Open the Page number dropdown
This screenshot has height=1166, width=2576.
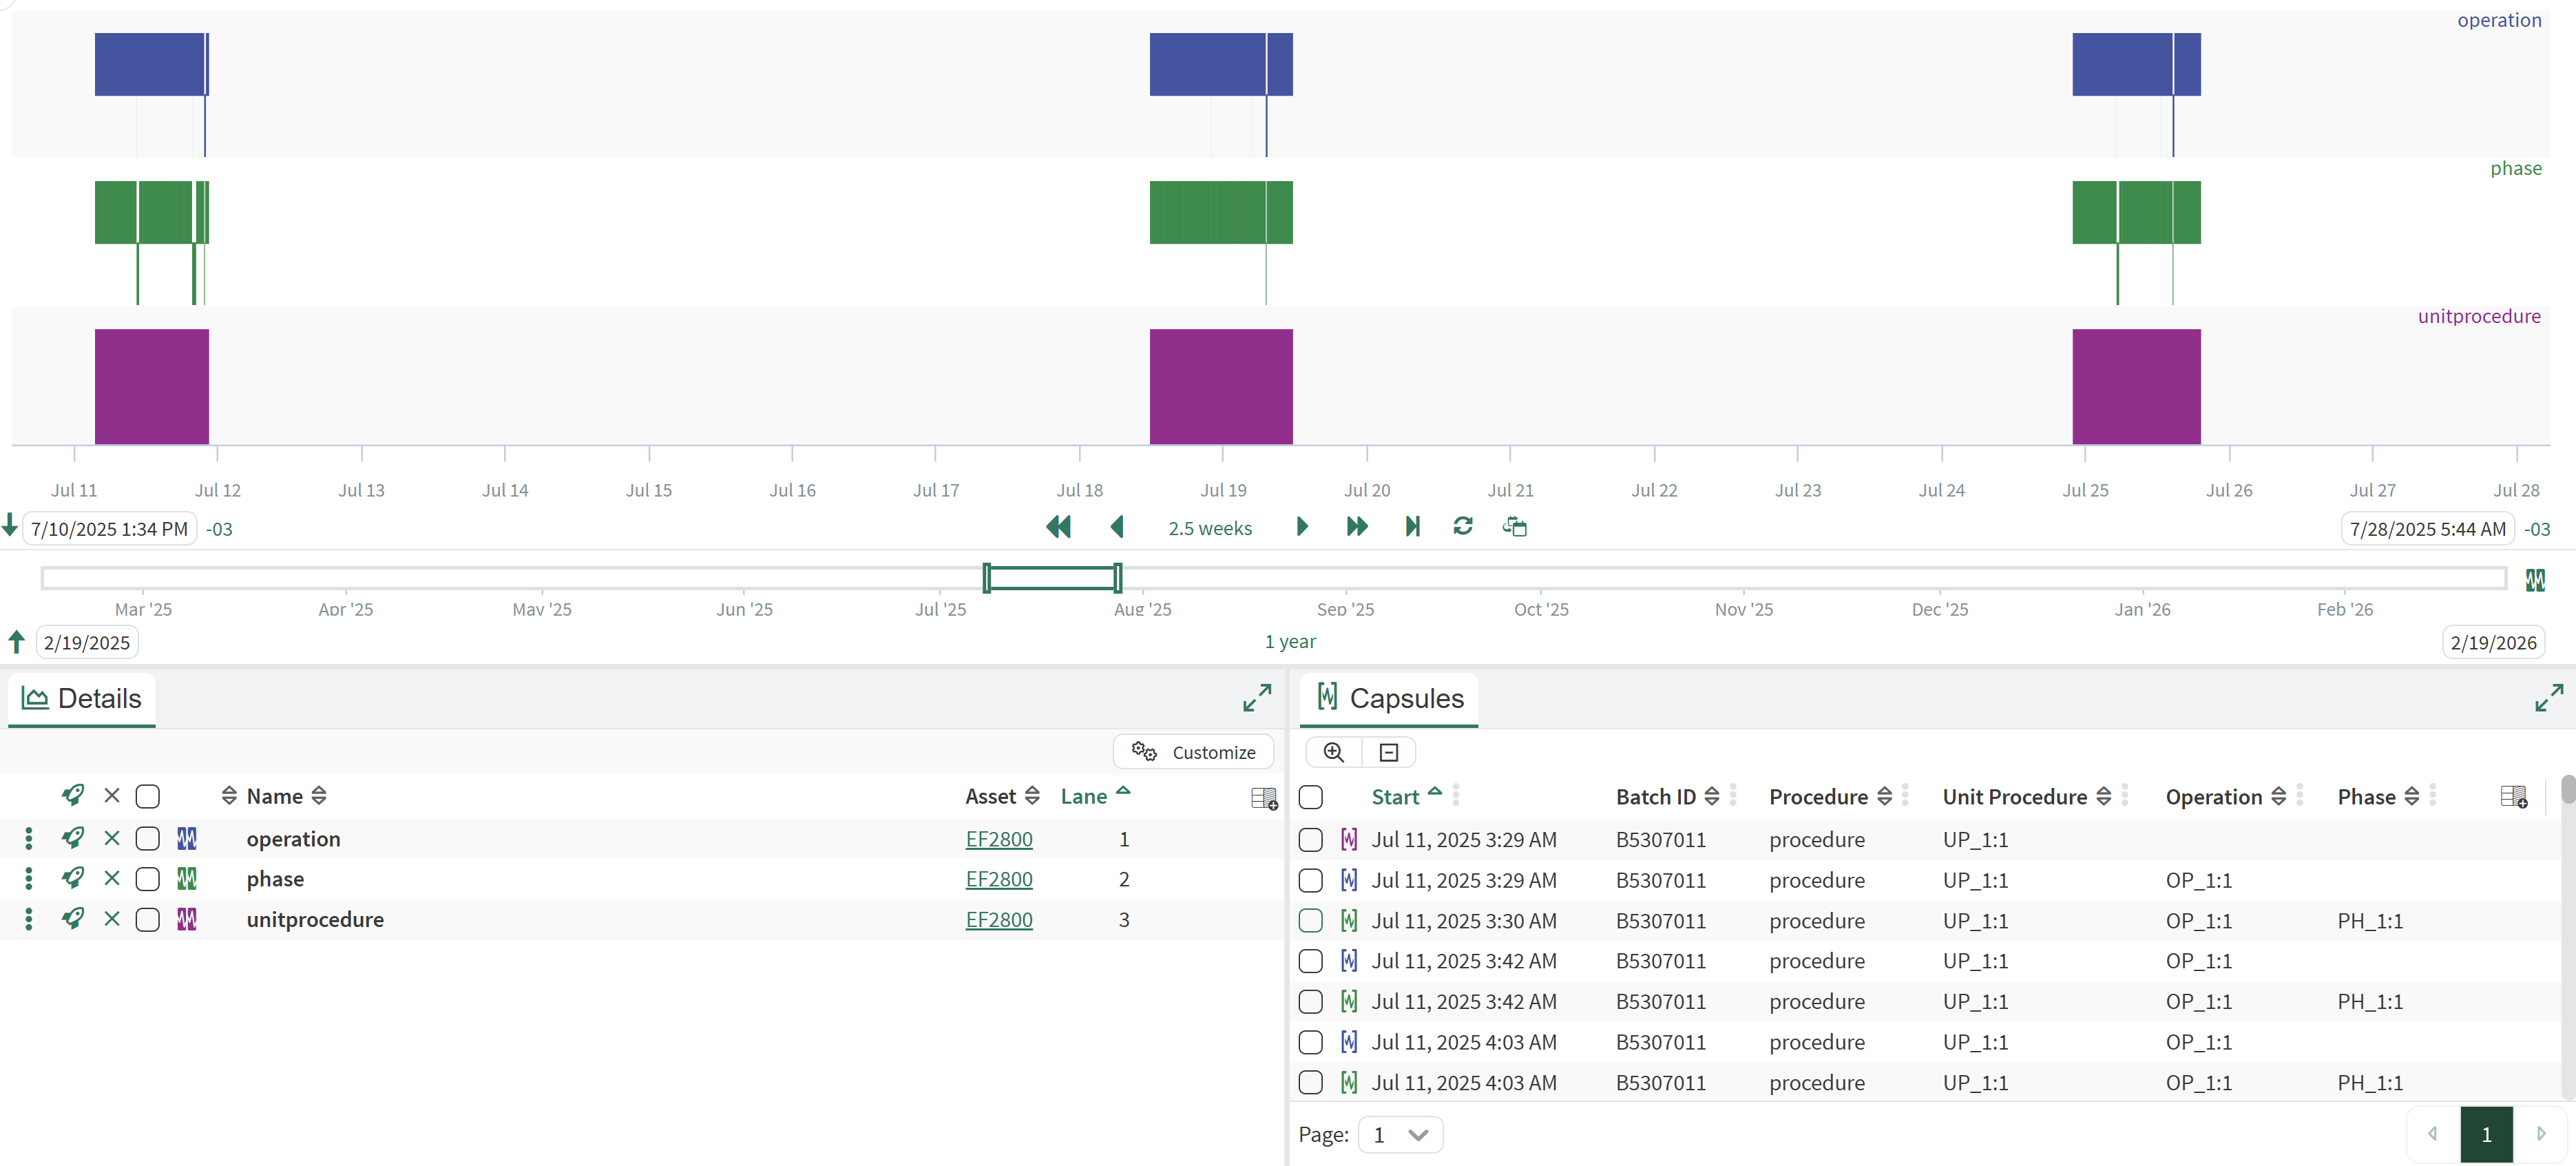pos(1400,1134)
